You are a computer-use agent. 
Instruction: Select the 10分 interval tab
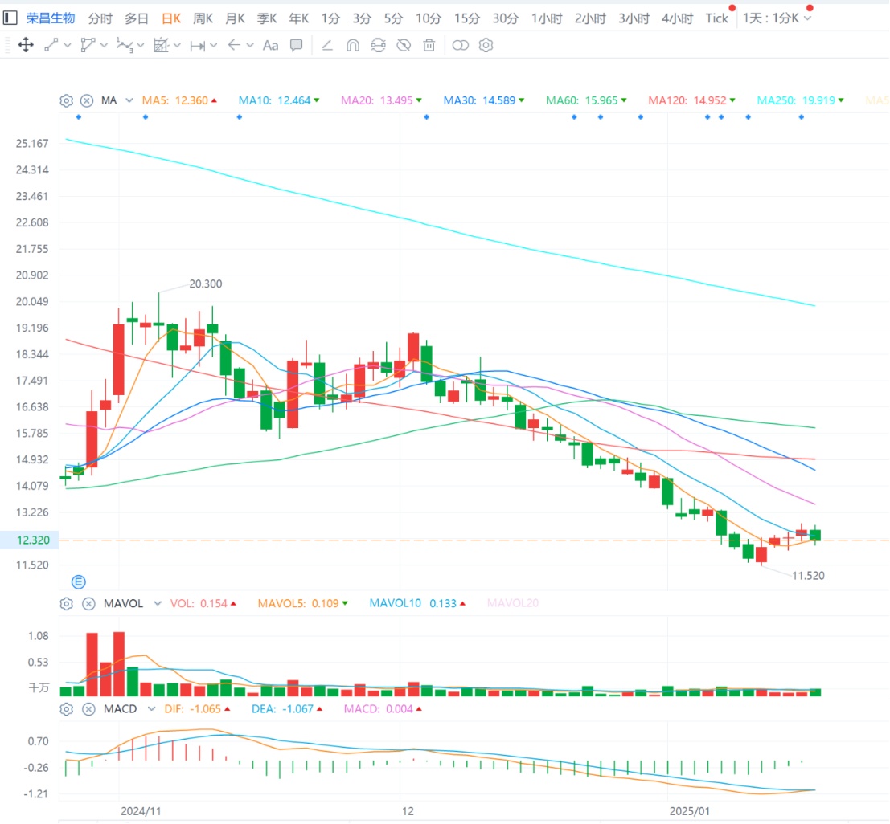point(429,18)
